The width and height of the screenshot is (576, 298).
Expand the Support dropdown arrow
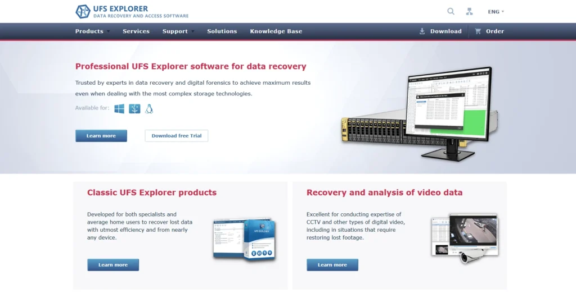pos(193,31)
